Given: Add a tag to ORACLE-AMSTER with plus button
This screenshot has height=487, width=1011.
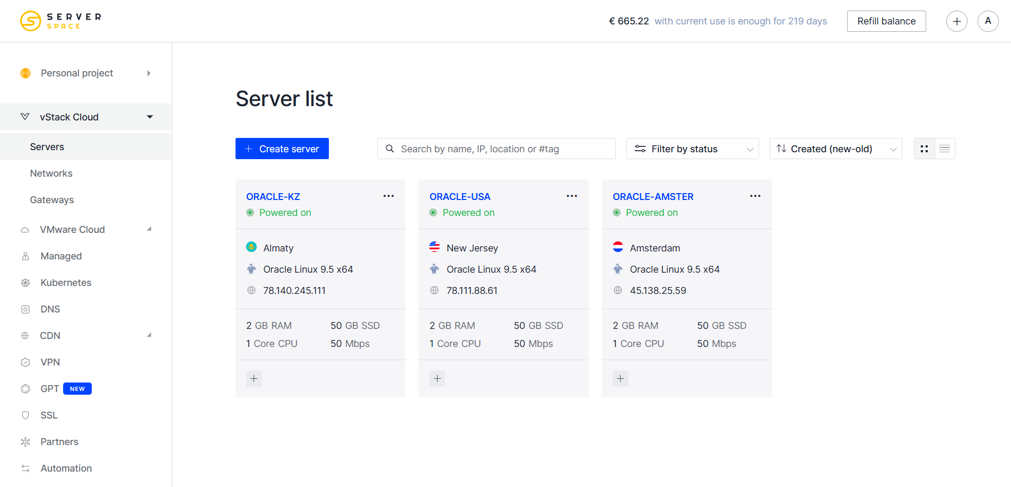Looking at the screenshot, I should (x=621, y=379).
